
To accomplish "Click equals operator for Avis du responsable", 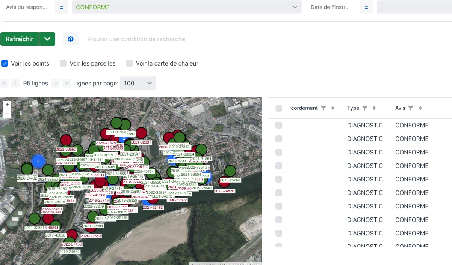I will pyautogui.click(x=62, y=7).
